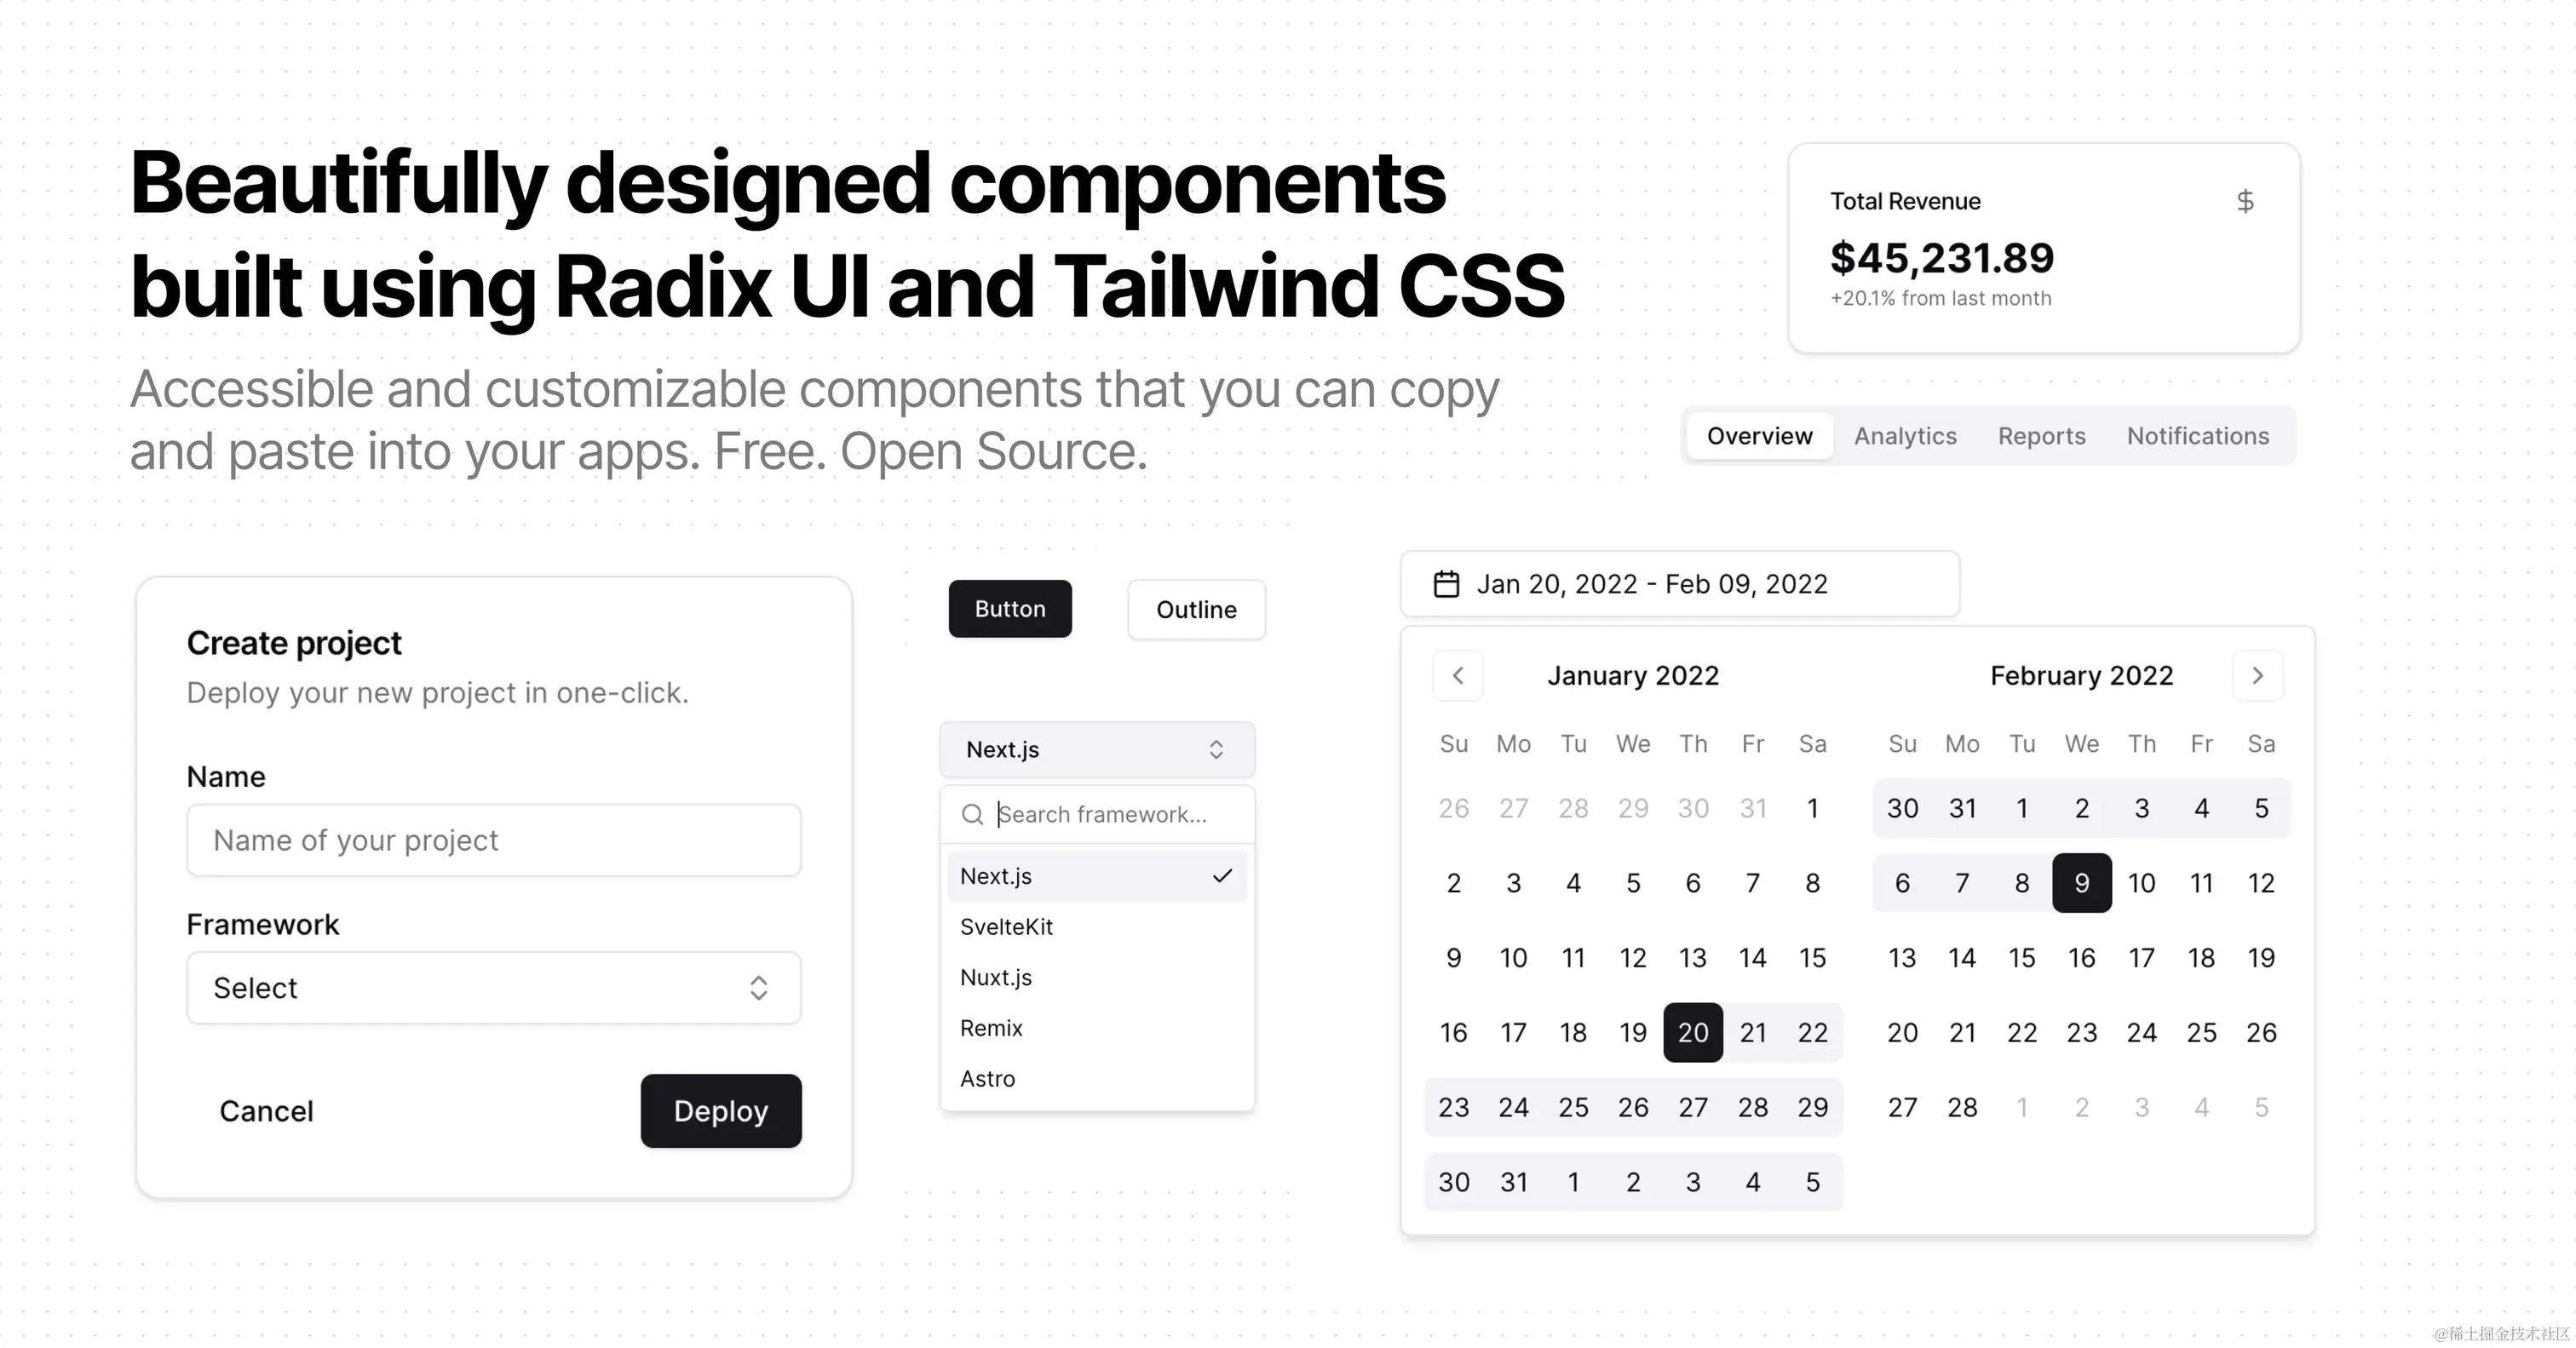
Task: Expand the Framework selector dropdown
Action: tap(492, 987)
